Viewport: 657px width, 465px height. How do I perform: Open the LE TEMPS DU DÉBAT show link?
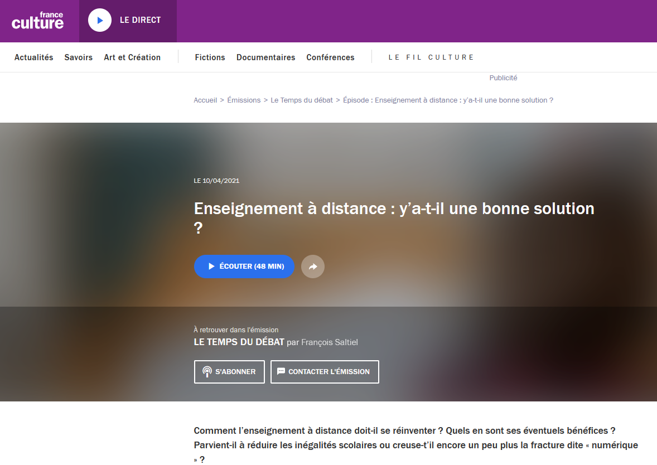pos(239,342)
